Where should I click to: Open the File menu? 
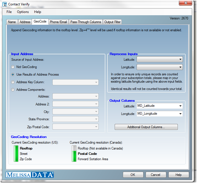tap(9, 12)
